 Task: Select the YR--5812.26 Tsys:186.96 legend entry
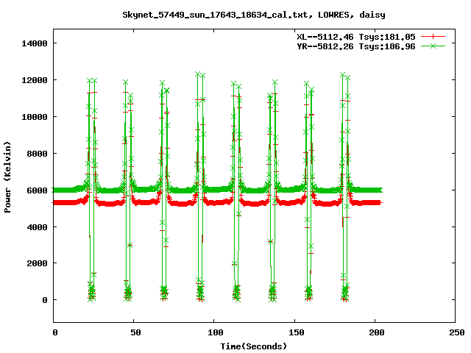click(356, 46)
